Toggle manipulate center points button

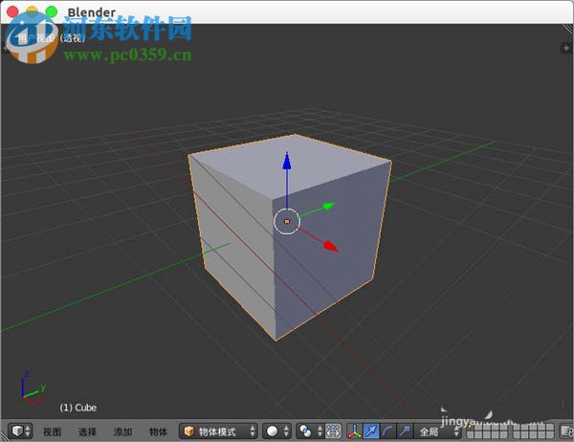[x=333, y=431]
